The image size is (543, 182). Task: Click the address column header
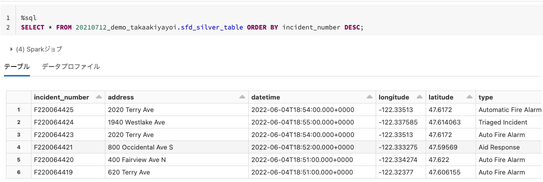coord(177,97)
